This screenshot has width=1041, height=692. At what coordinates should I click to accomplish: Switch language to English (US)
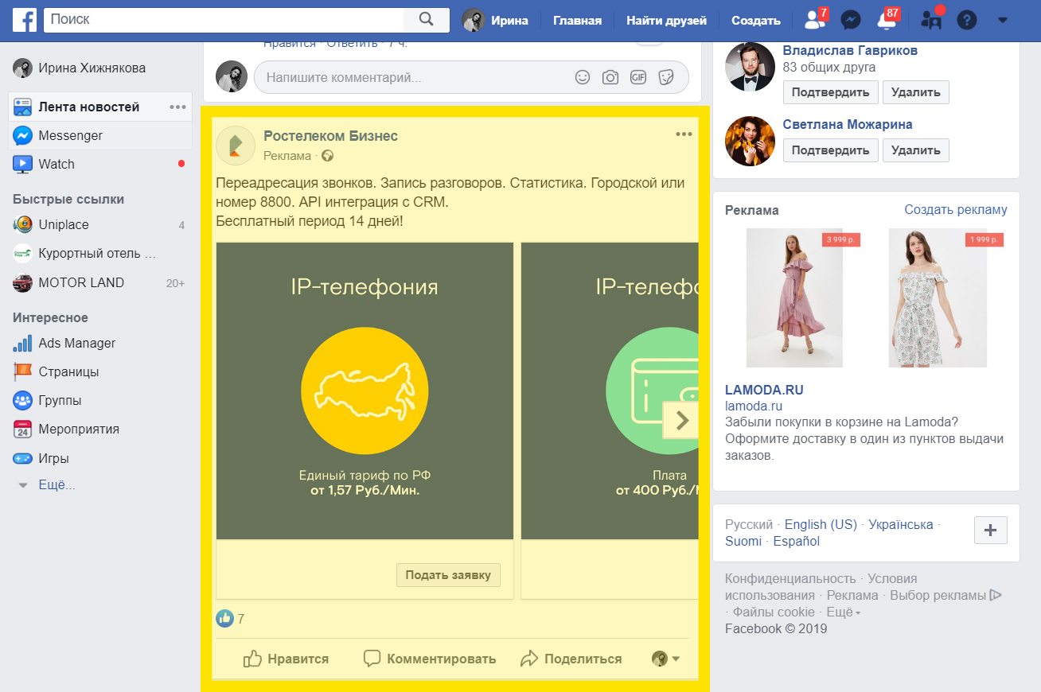coord(821,525)
